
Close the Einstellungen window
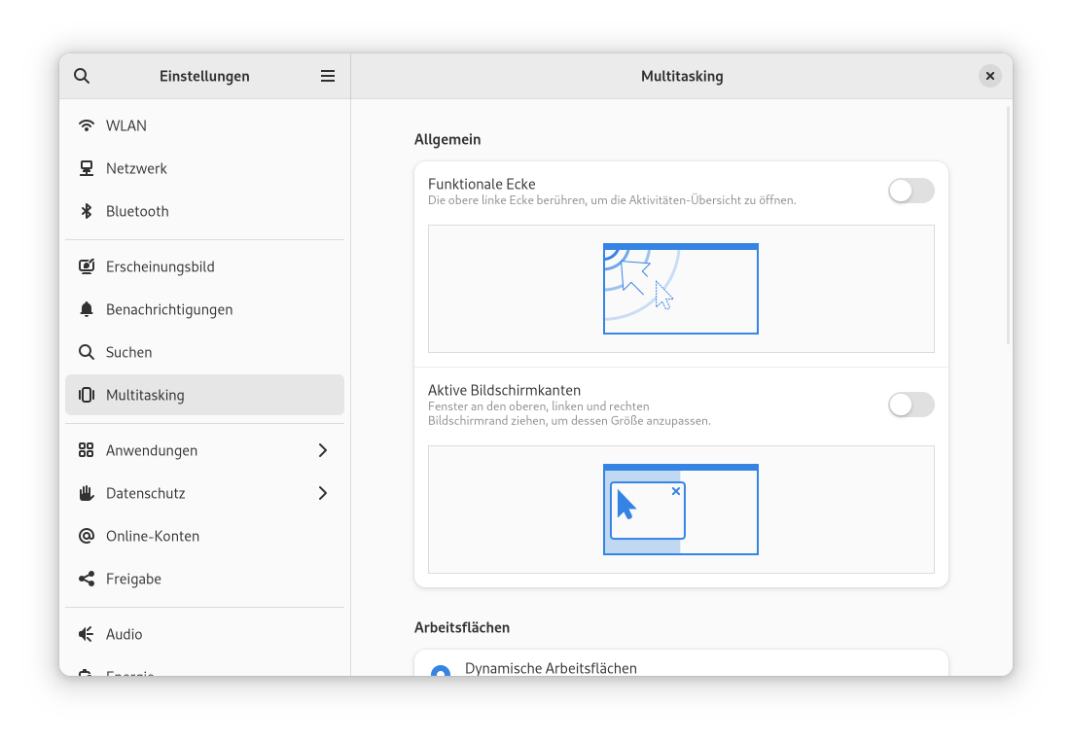coord(989,76)
